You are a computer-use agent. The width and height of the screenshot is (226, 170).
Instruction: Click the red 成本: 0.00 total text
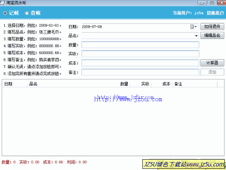[x=53, y=162]
